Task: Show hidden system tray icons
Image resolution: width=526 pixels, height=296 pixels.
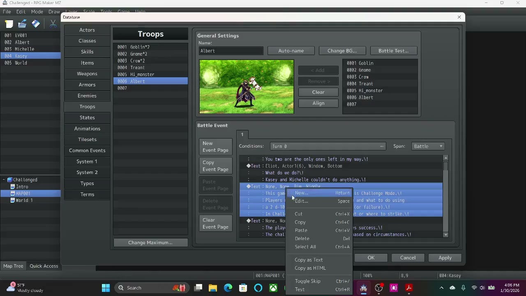Action: (441, 288)
